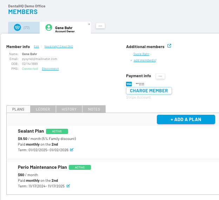Click the Visa card icon
This screenshot has height=200, width=219.
click(129, 84)
